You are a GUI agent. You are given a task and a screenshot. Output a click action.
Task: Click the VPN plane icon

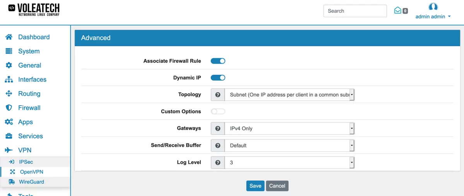9,150
